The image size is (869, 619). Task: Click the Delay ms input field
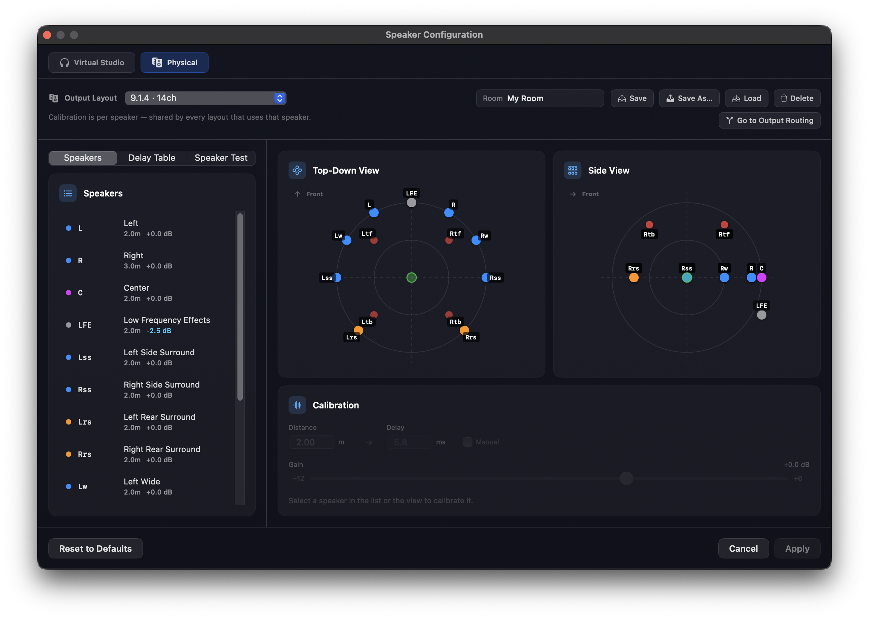pyautogui.click(x=410, y=442)
